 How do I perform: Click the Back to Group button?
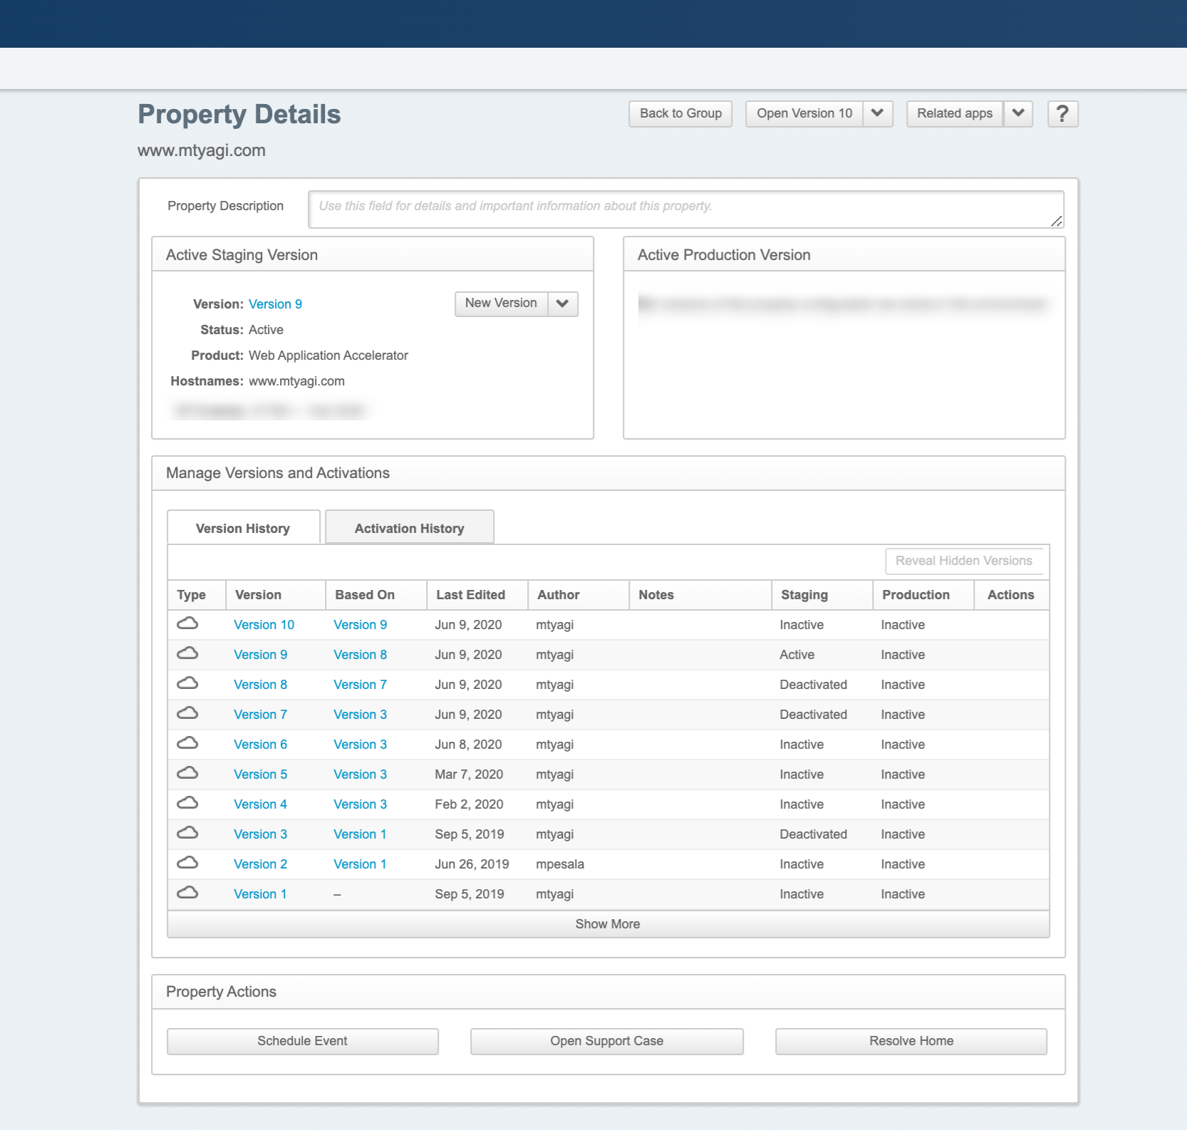pos(680,114)
